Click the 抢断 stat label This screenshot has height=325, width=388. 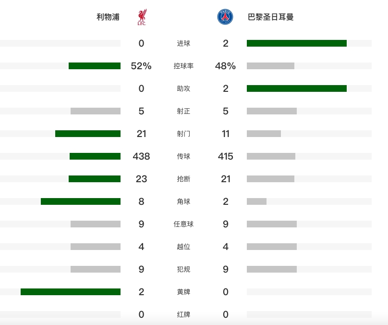183,179
